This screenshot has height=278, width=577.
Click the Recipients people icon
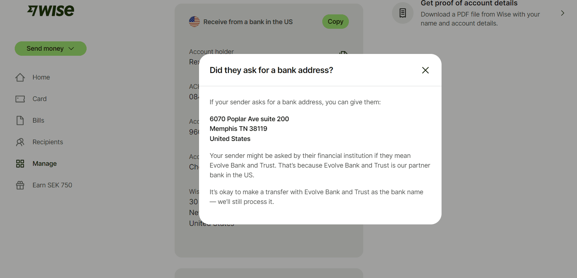pyautogui.click(x=20, y=142)
